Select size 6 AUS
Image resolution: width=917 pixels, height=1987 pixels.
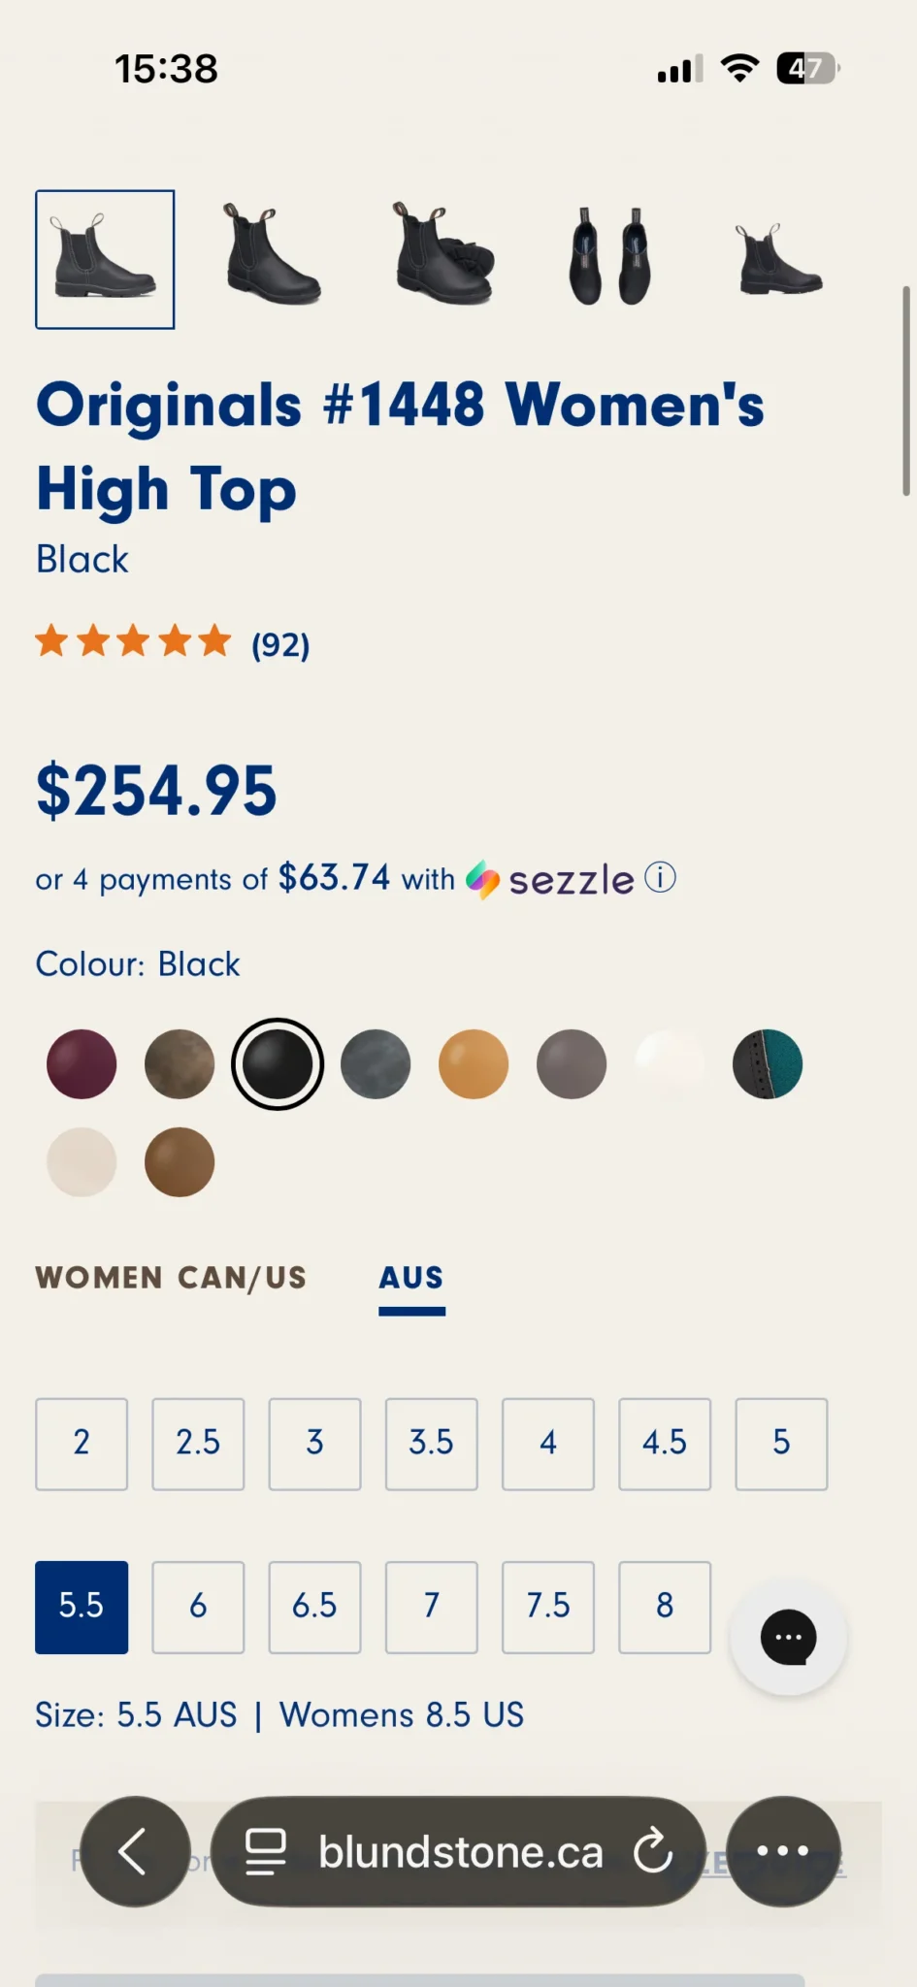198,1607
